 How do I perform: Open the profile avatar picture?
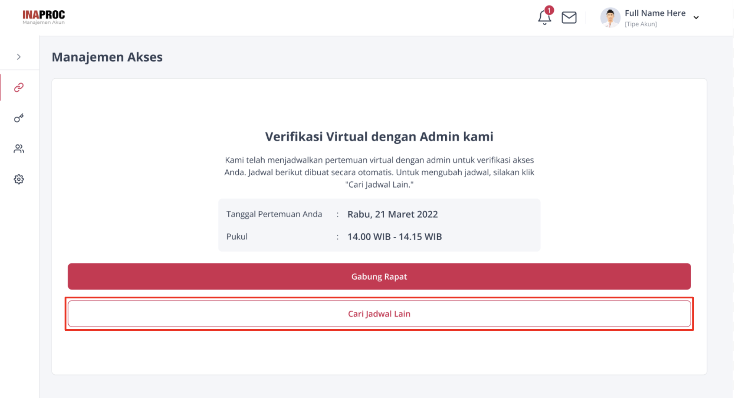point(610,18)
